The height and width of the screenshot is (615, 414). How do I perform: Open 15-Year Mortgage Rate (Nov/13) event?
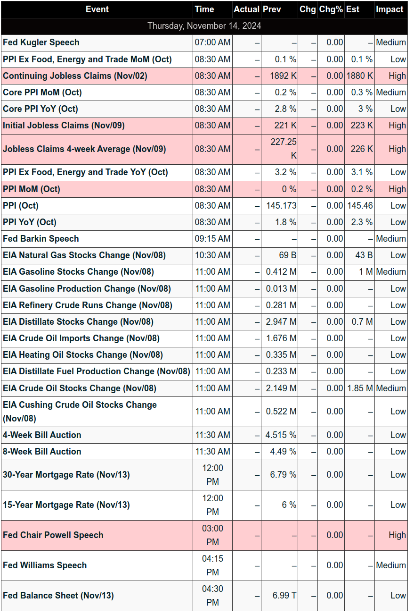[x=66, y=505]
